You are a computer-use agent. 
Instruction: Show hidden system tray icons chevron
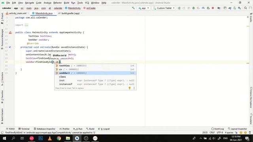pyautogui.click(x=200, y=138)
